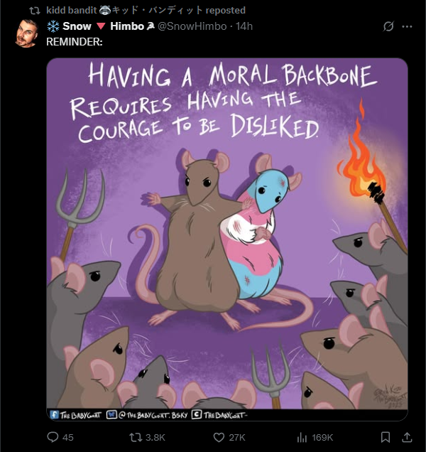This screenshot has width=426, height=452.
Task: Open Snow Himbo's profile avatar
Action: (27, 33)
